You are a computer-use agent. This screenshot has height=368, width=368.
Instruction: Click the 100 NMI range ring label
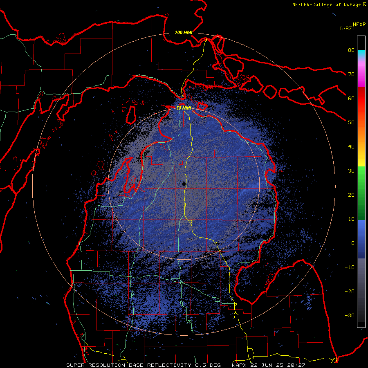(184, 32)
